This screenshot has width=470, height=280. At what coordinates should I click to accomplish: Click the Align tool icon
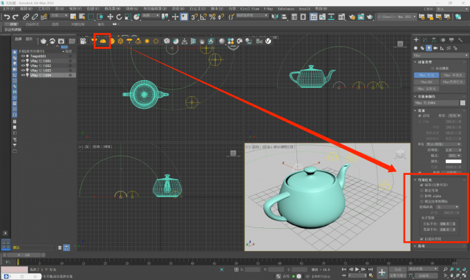pos(283,17)
